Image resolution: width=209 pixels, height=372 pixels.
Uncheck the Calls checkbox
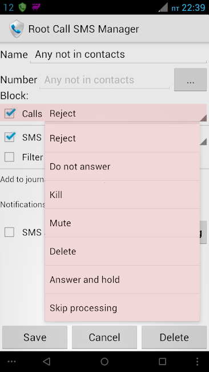pos(10,113)
